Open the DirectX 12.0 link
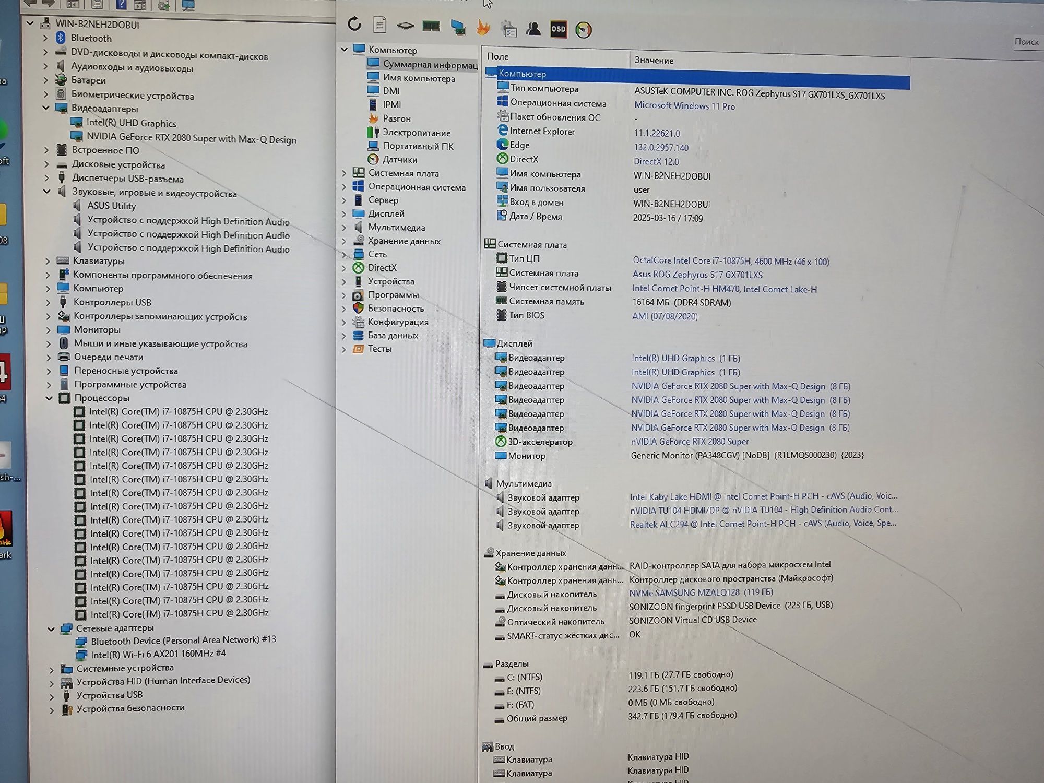The height and width of the screenshot is (783, 1044). pyautogui.click(x=656, y=161)
